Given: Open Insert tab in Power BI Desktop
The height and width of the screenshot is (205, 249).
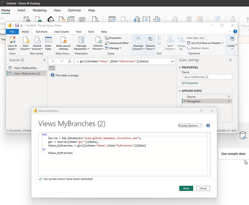Looking at the screenshot, I should point(21,10).
